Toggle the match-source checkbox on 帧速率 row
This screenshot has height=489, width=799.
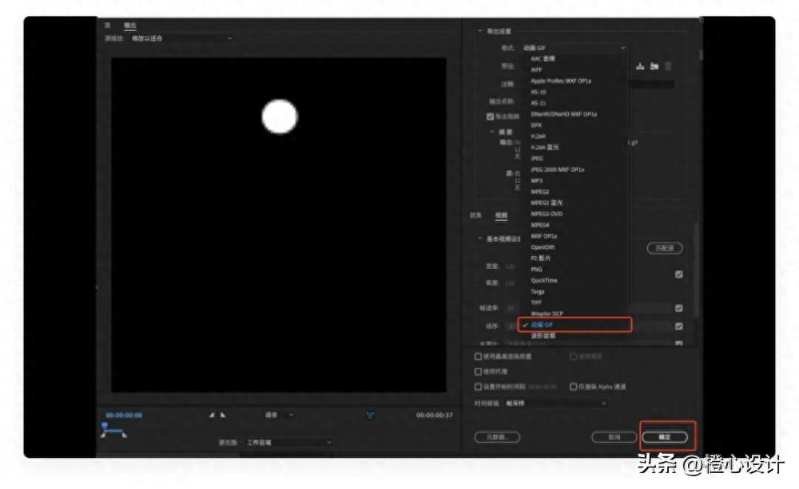point(678,308)
